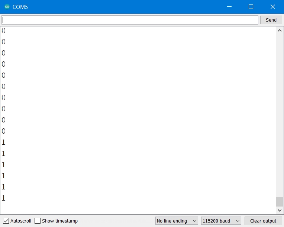Expand the 115200 baud rate dropdown
The width and height of the screenshot is (284, 227).
point(221,221)
